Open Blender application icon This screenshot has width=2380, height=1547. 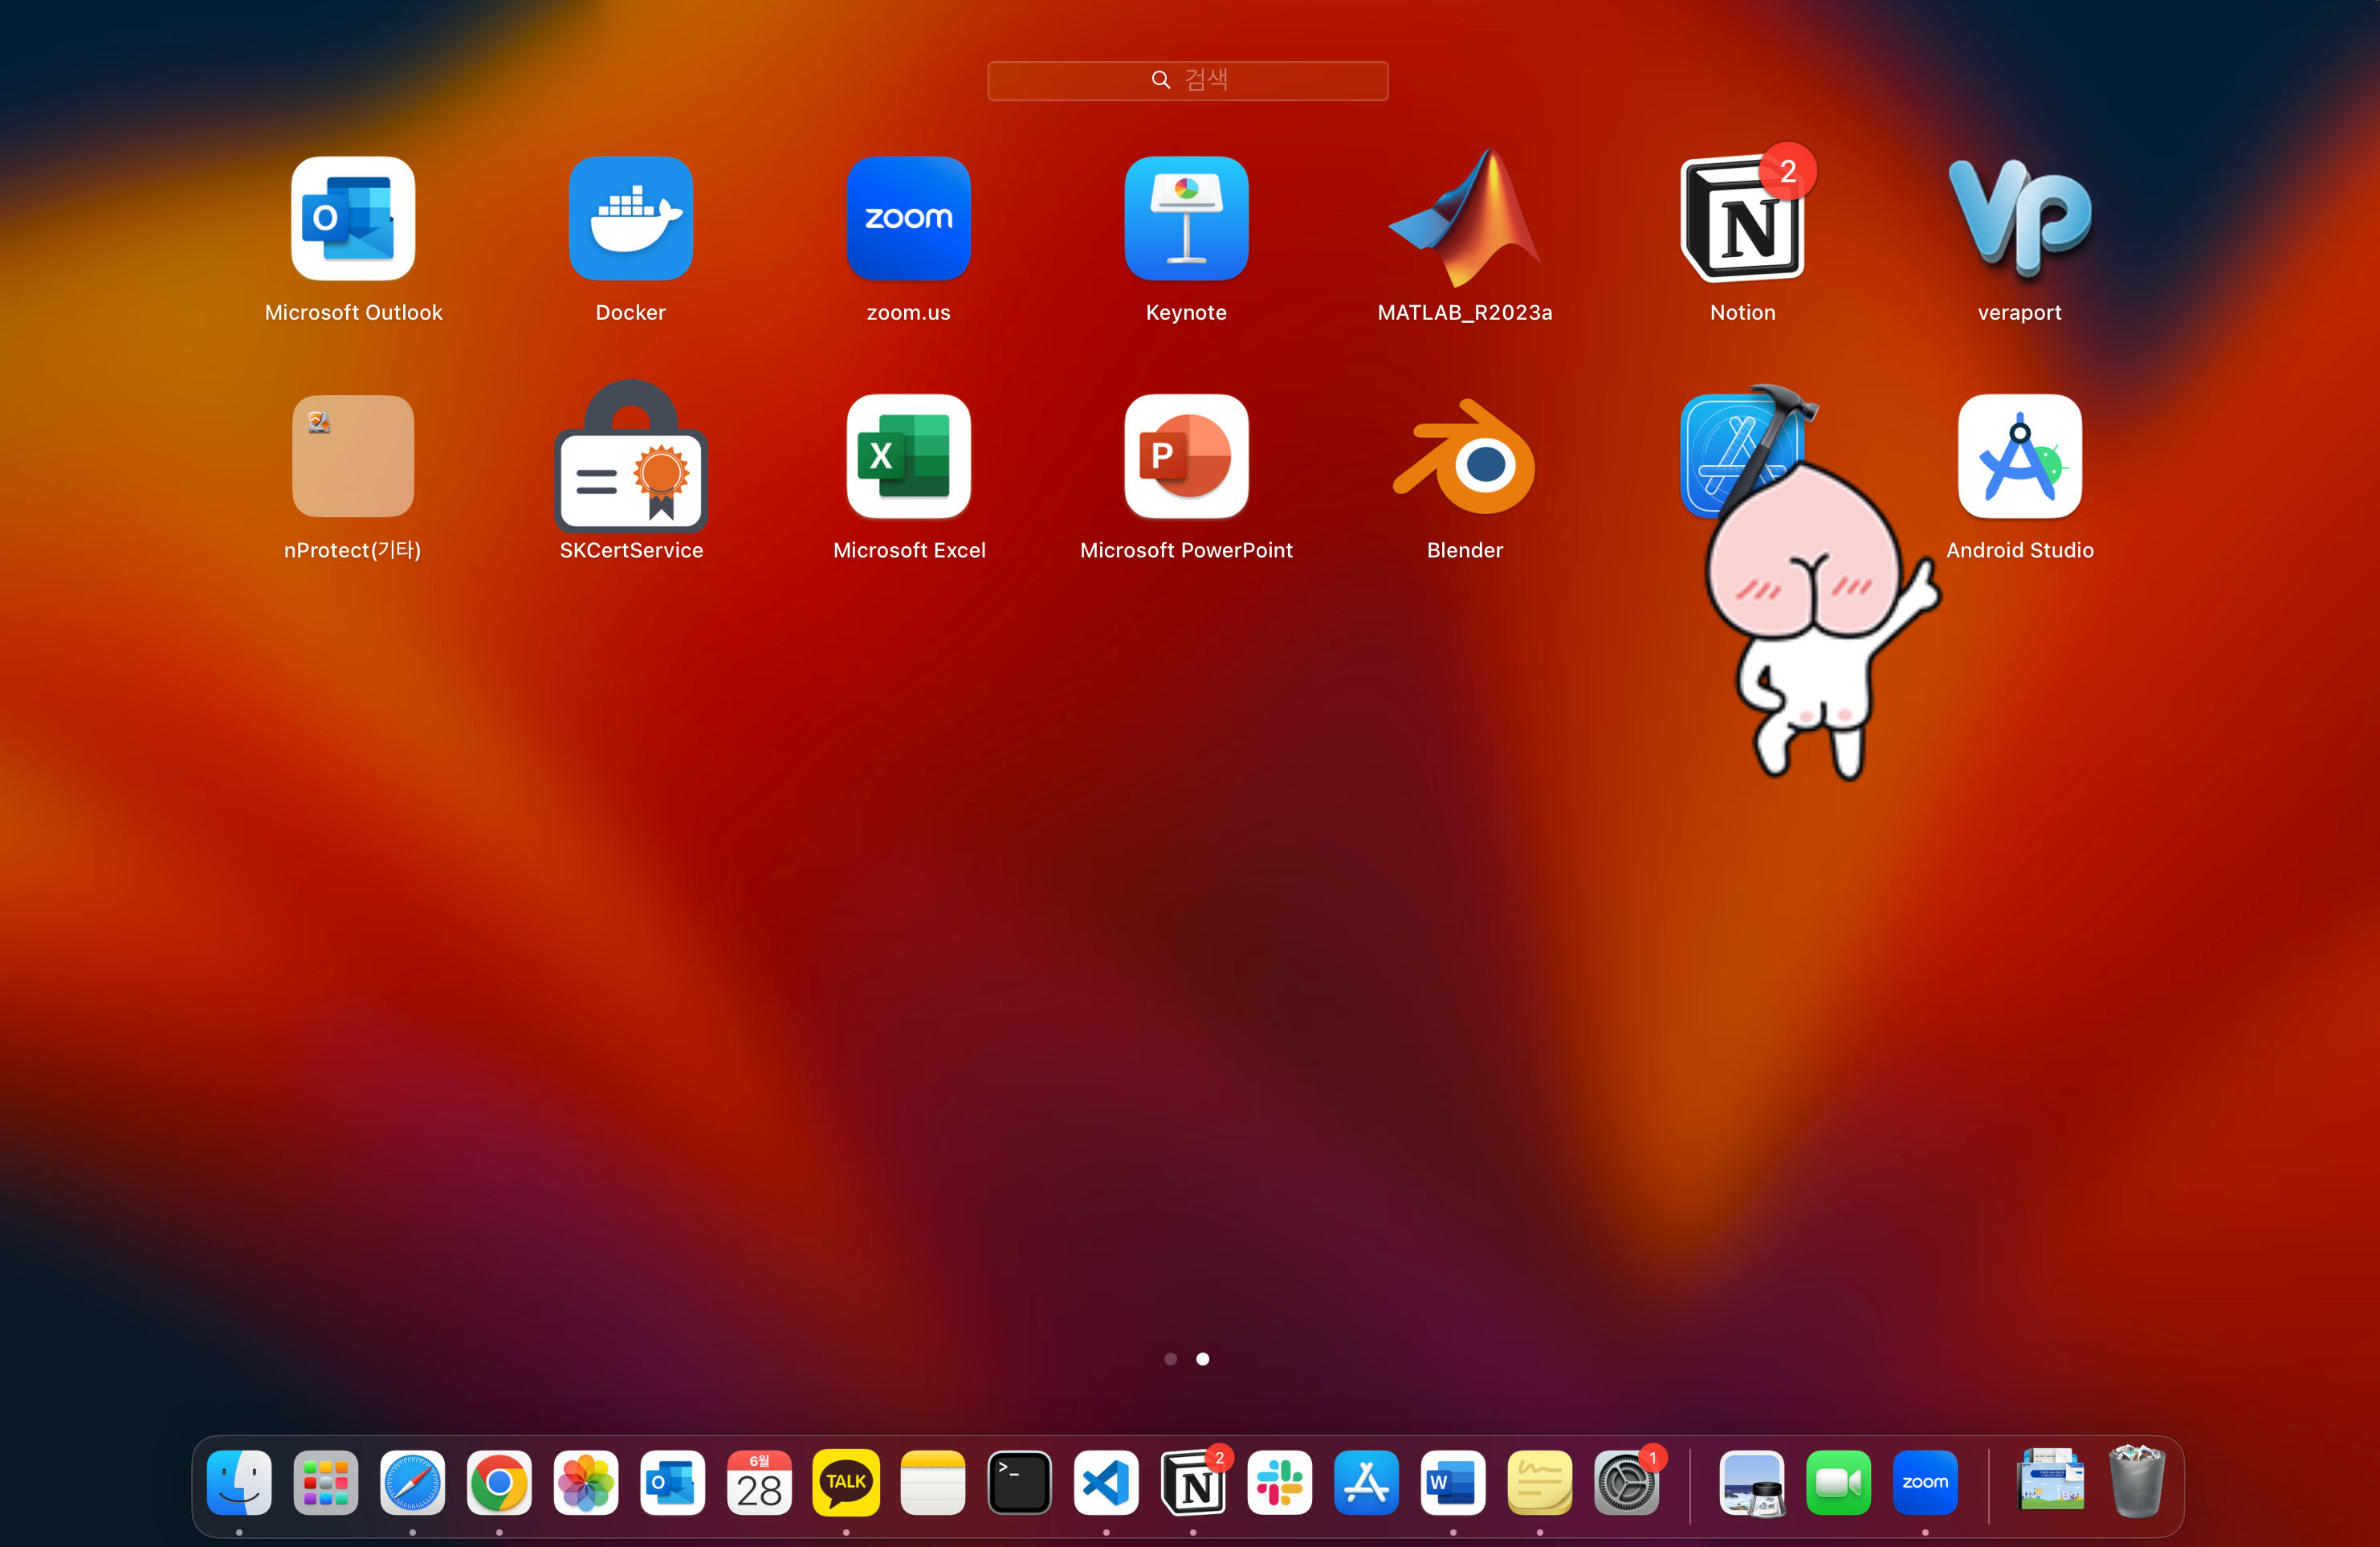[x=1464, y=457]
